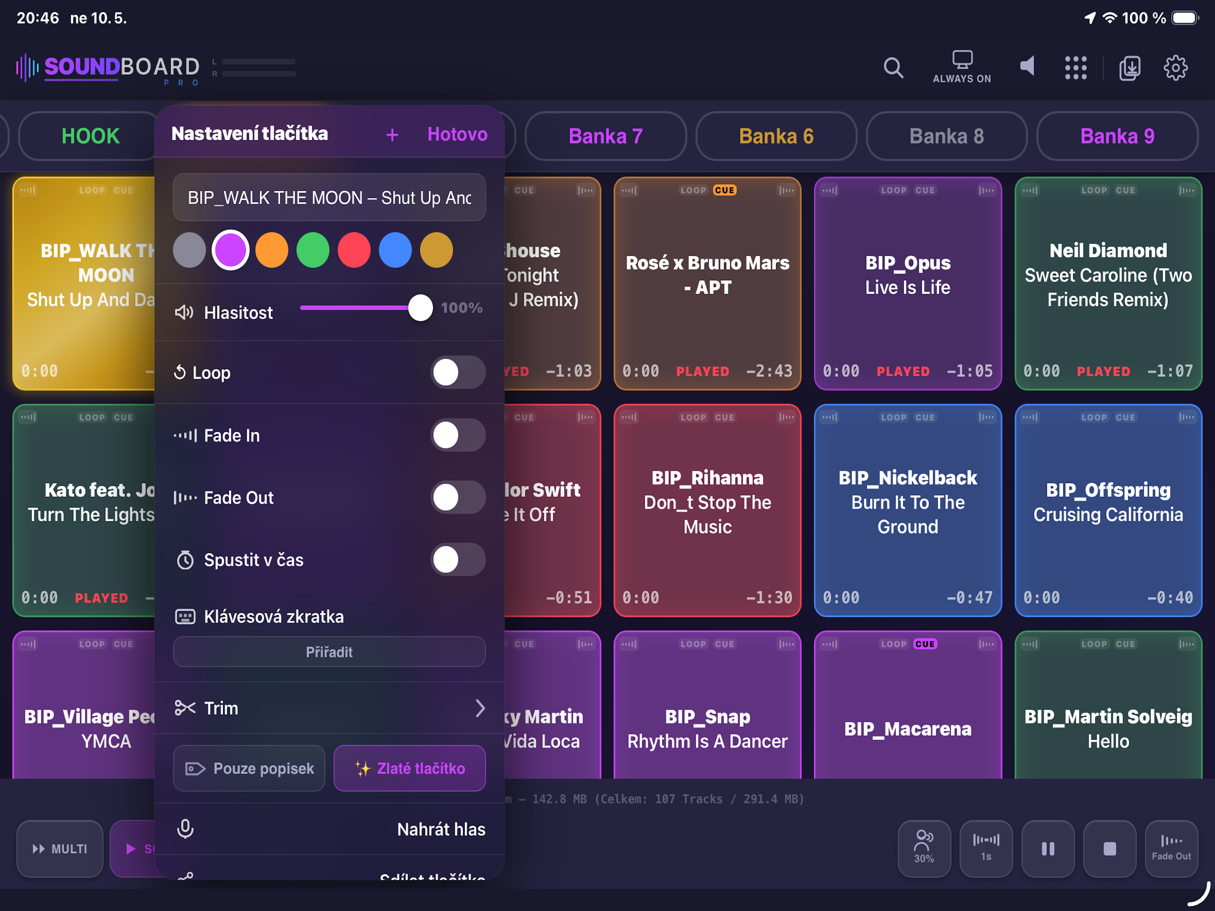The width and height of the screenshot is (1215, 911).
Task: Select the Zlaté tlačítko button
Action: (x=410, y=768)
